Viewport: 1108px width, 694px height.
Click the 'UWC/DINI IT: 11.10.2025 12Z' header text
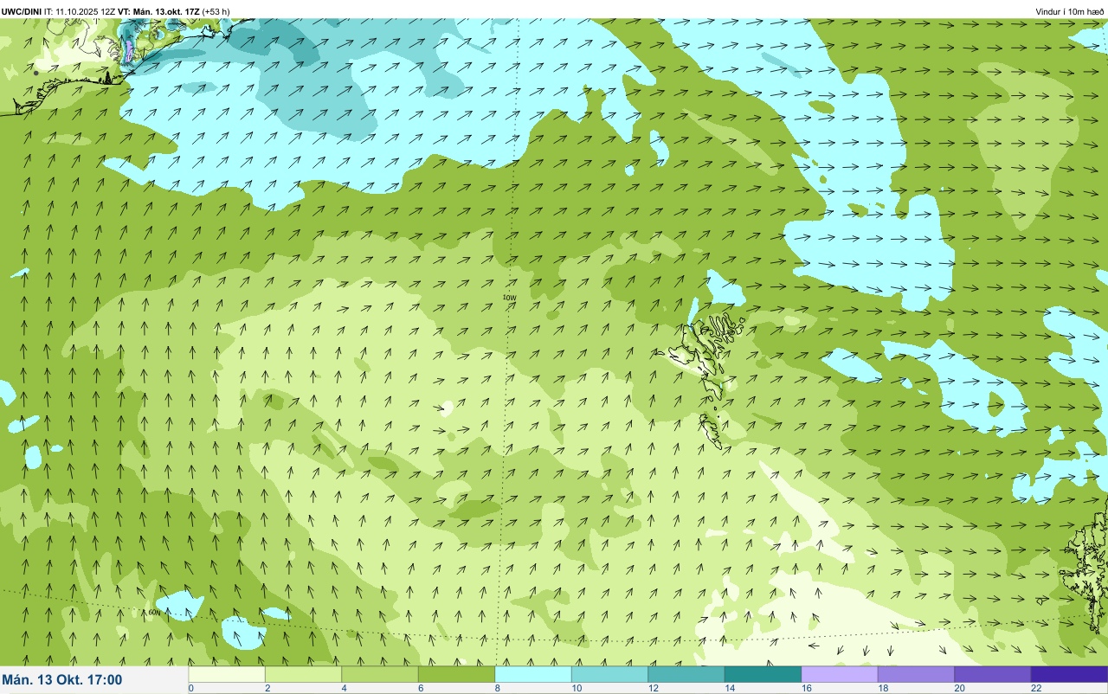(59, 11)
